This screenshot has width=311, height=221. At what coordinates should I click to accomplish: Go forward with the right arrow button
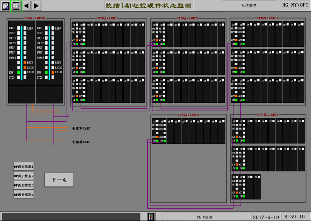(x=36, y=5)
